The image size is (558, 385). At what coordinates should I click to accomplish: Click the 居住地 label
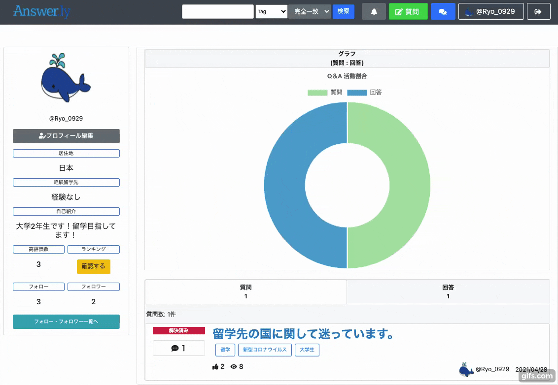66,153
